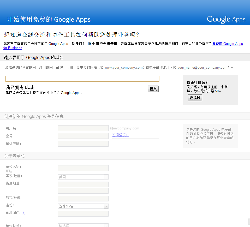Click the 想知道在线交流和协作工具 headline
Image resolution: width=250 pixels, height=227 pixels.
coord(72,35)
